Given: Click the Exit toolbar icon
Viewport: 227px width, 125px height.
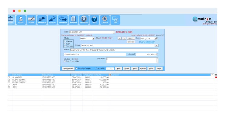Looking at the screenshot, I should 115,20.
